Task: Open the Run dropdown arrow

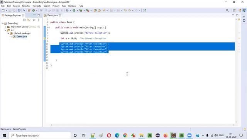Action: tap(77, 10)
